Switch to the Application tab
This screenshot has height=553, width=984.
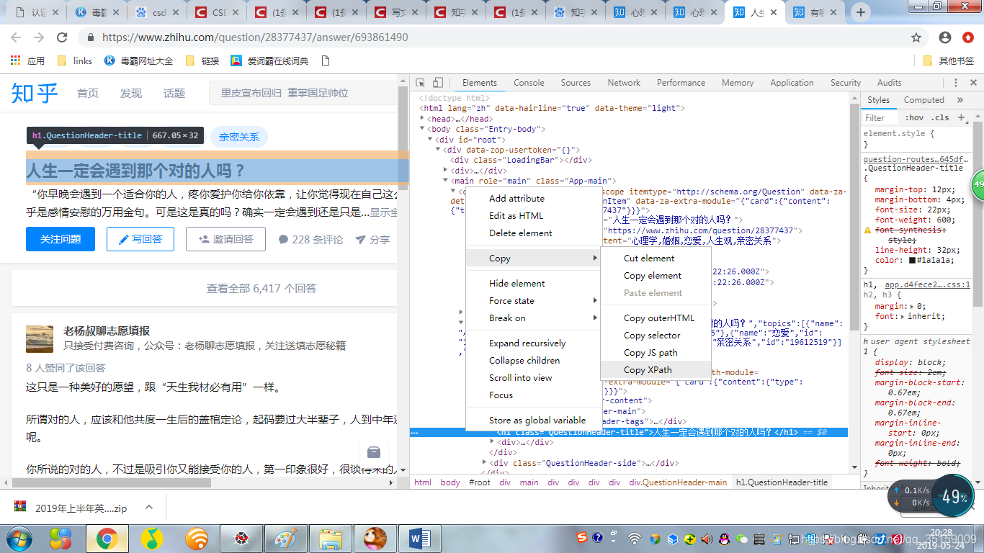792,83
